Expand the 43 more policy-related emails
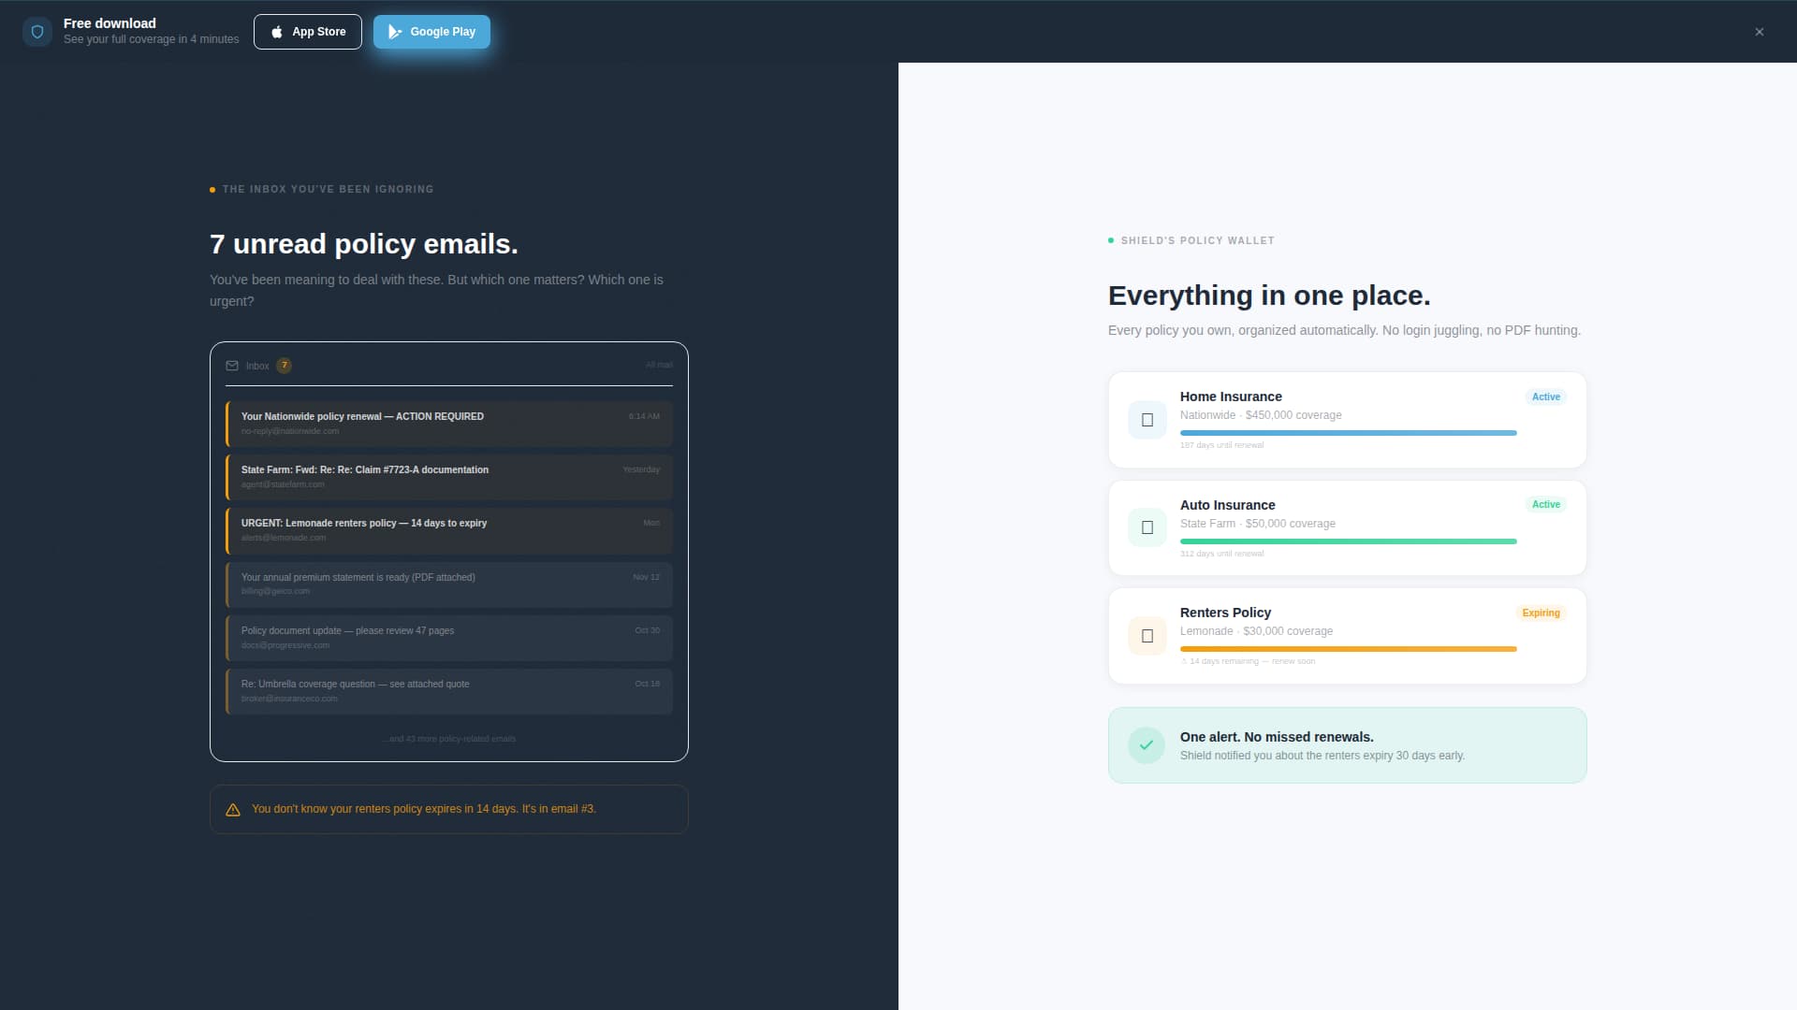Screen dimensions: 1797x1010 449,738
